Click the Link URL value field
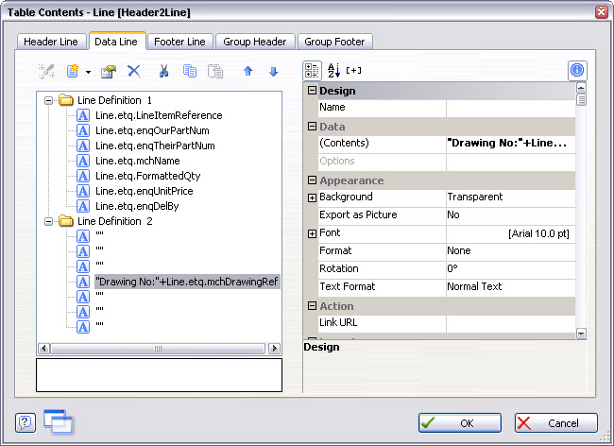 click(510, 323)
